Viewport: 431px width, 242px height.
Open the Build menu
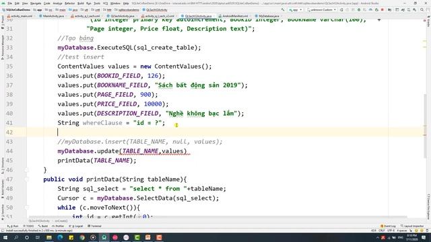(x=81, y=3)
